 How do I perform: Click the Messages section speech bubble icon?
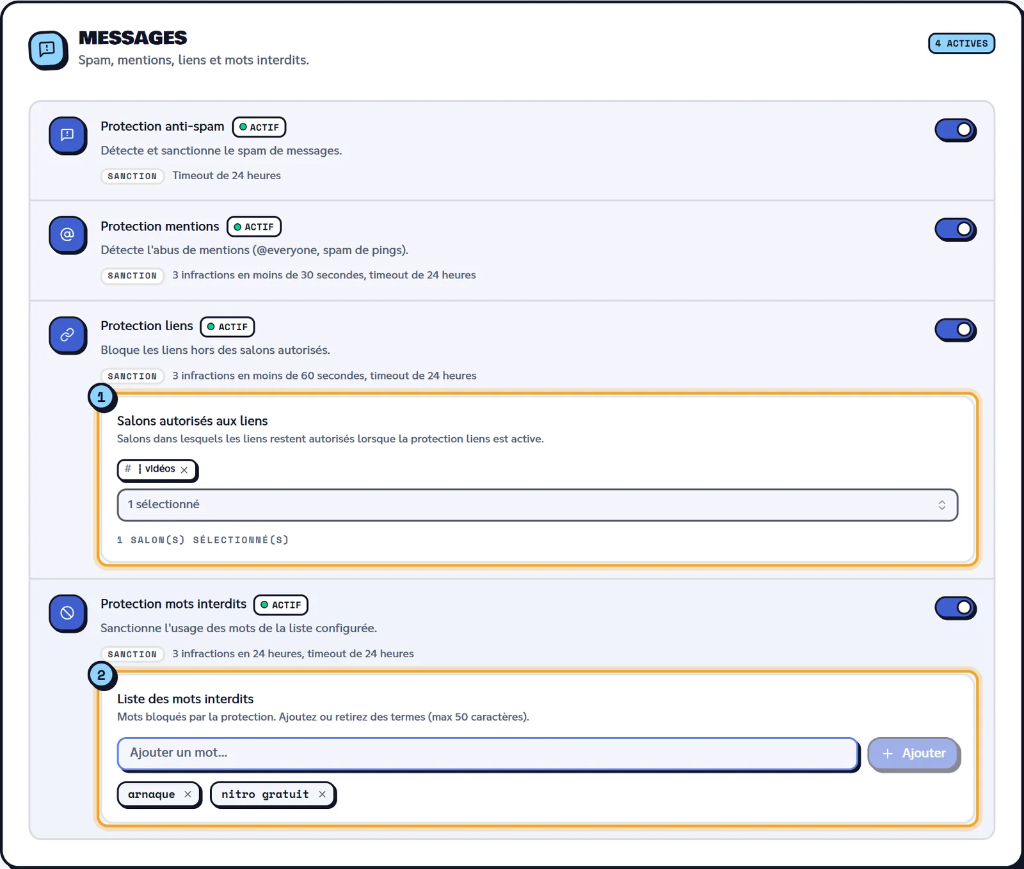pyautogui.click(x=48, y=50)
